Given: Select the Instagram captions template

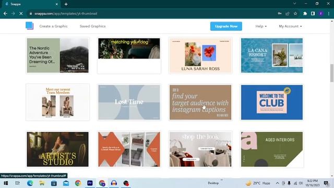Looking at the screenshot, I should [200, 102].
